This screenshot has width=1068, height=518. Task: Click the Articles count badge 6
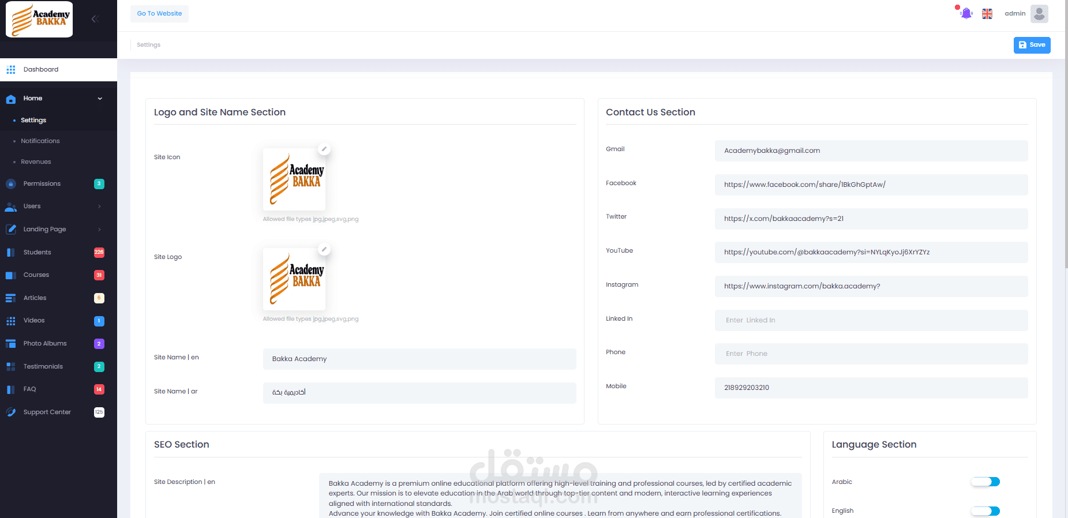click(x=99, y=298)
